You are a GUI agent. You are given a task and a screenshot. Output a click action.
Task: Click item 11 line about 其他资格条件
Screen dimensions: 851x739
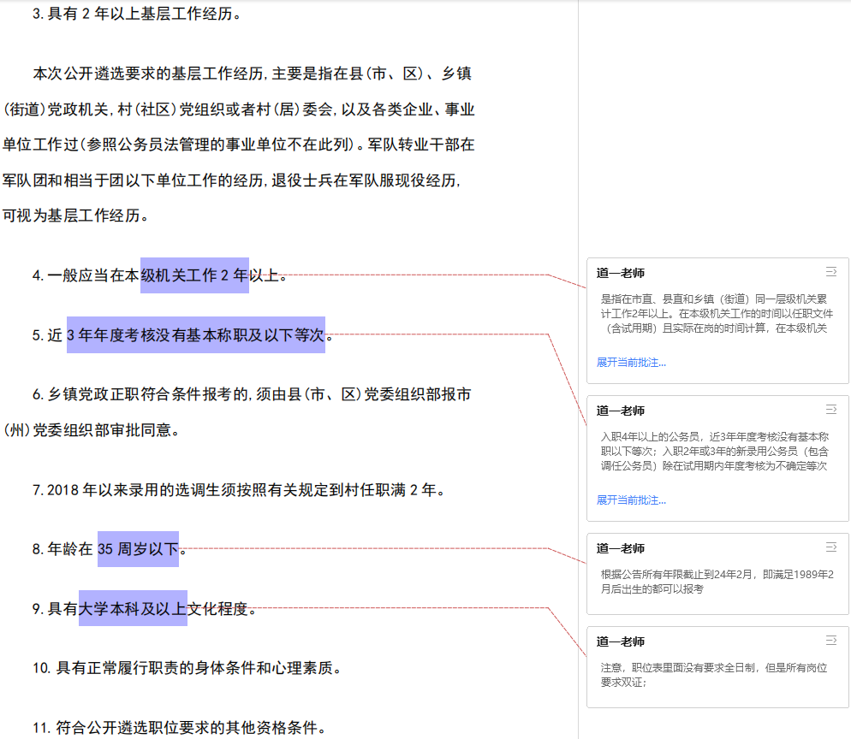pyautogui.click(x=179, y=728)
